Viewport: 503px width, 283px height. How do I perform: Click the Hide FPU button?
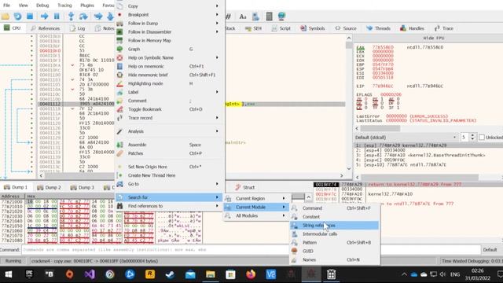pyautogui.click(x=433, y=38)
